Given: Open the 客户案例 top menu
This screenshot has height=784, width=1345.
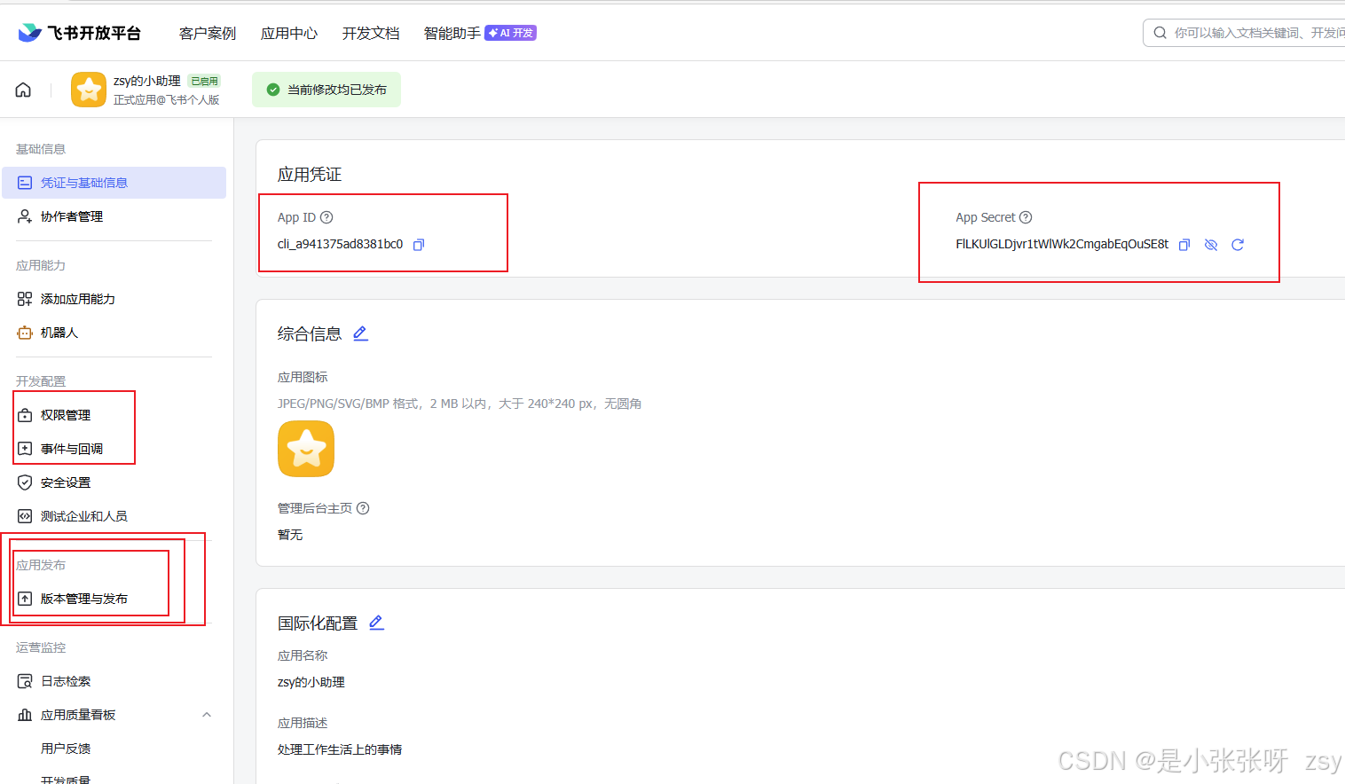Looking at the screenshot, I should [x=208, y=33].
